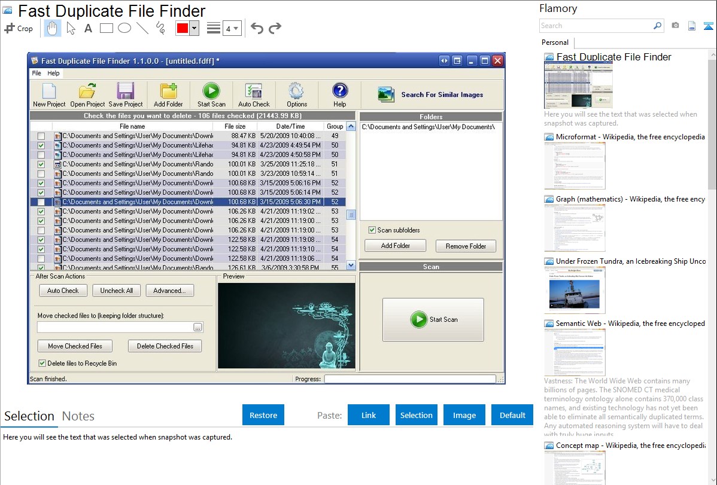717x485 pixels.
Task: Open the line width 4 dropdown
Action: (x=232, y=29)
